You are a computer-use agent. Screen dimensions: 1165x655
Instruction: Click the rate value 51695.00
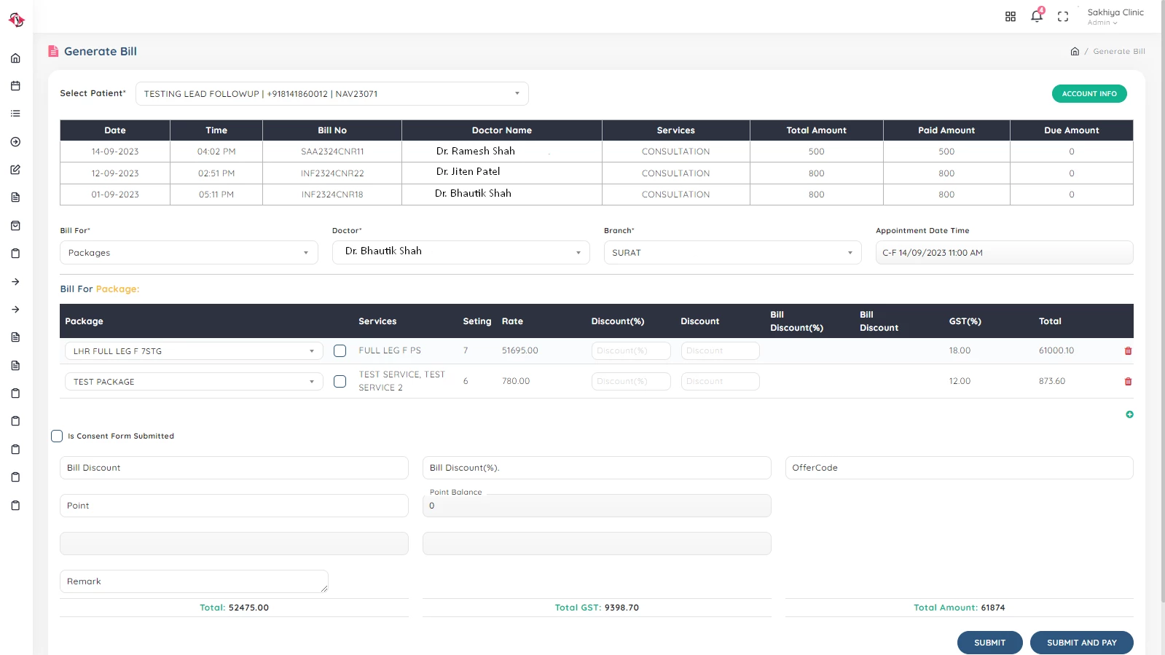[520, 350]
